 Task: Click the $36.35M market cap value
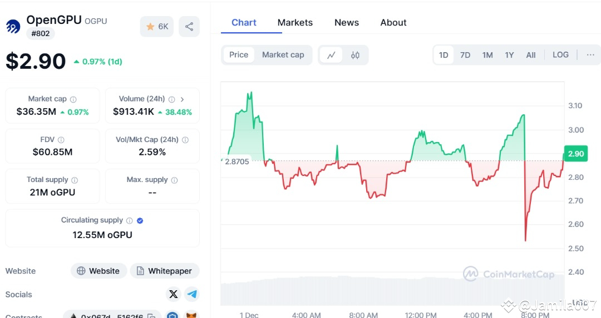[36, 112]
